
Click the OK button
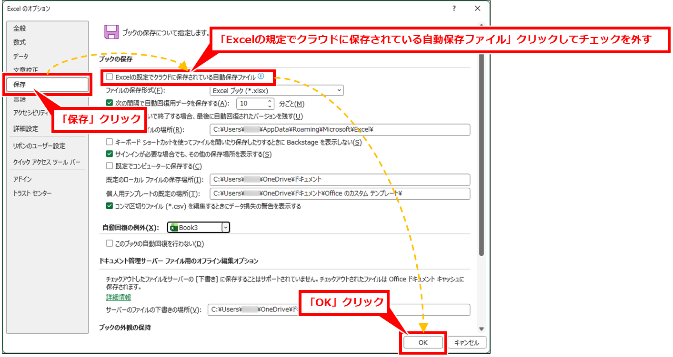tap(423, 342)
